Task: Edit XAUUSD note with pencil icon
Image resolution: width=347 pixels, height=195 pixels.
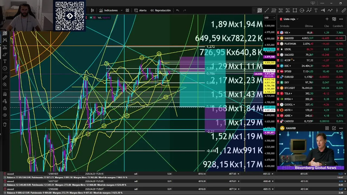Action: 334,128
